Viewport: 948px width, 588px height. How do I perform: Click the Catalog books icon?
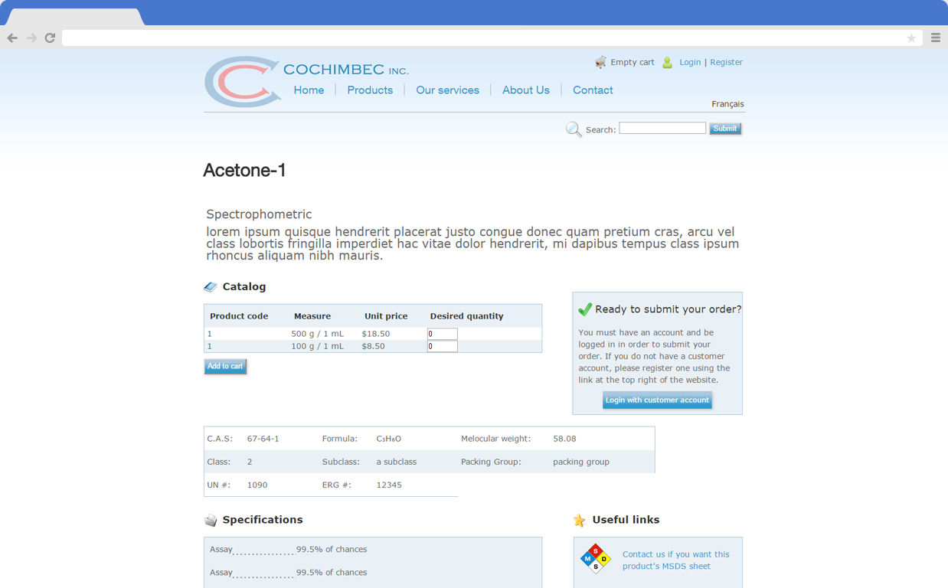[x=209, y=286]
